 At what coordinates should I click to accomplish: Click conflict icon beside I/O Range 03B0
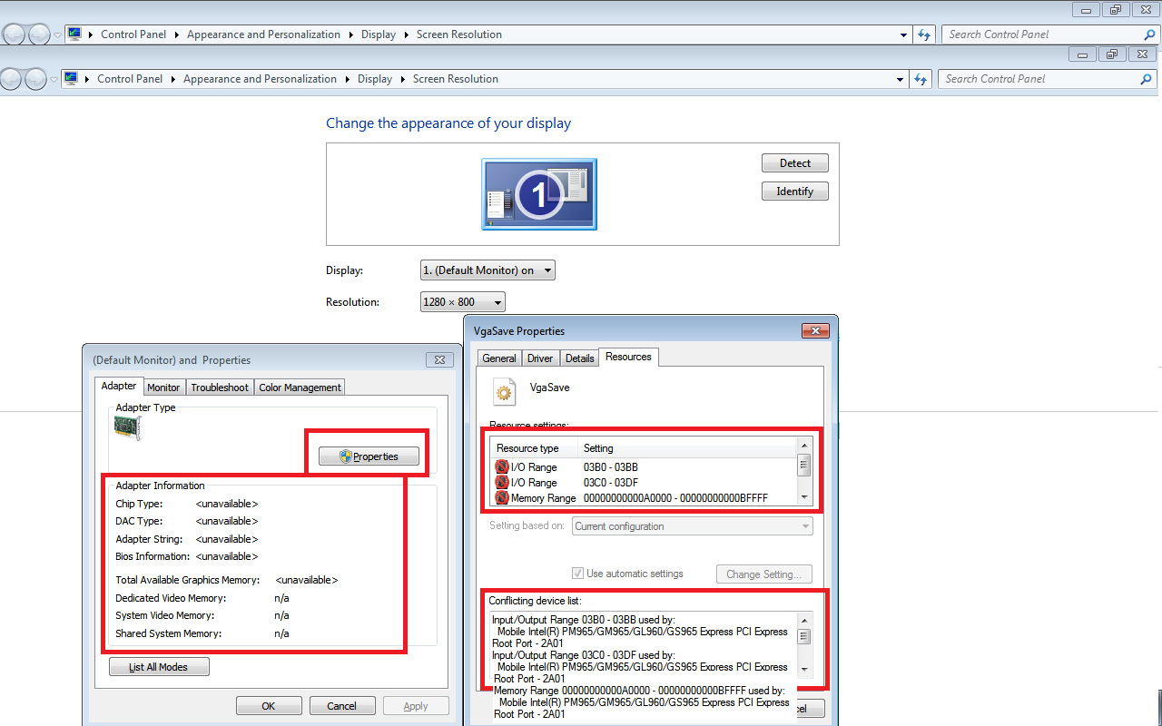point(502,466)
